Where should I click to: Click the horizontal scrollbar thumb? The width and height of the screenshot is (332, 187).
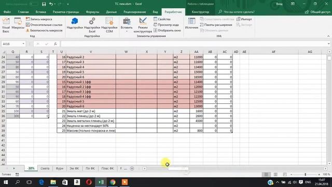[178, 168]
